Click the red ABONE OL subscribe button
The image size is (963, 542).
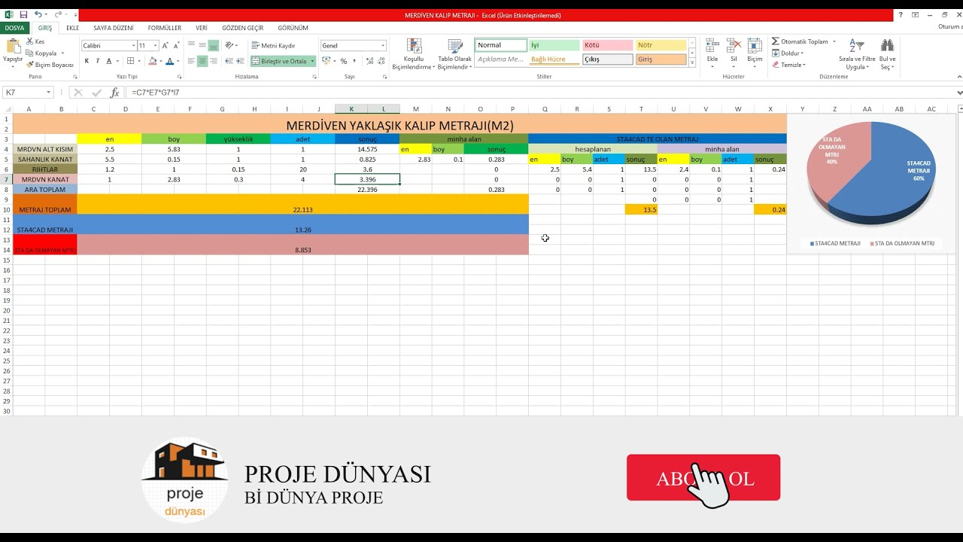pyautogui.click(x=703, y=478)
